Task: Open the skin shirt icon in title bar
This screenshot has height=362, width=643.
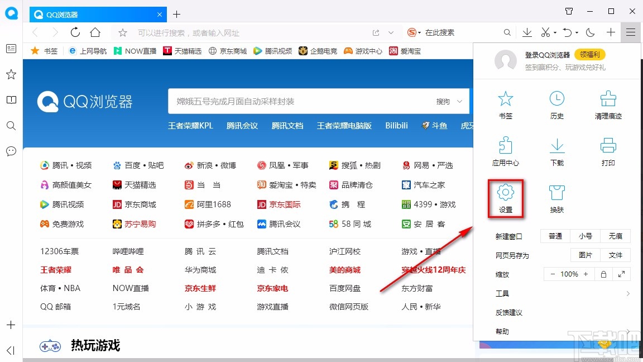Action: pos(569,11)
